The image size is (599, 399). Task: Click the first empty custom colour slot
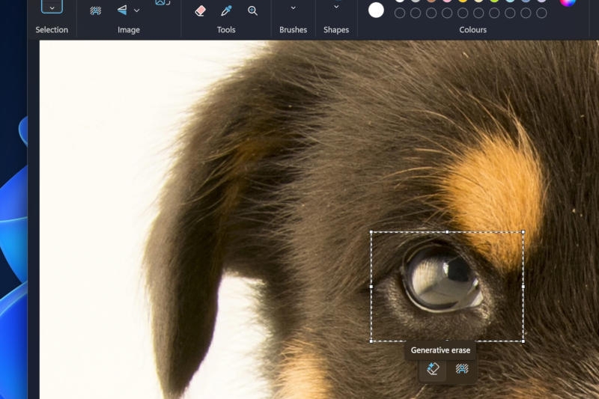coord(400,13)
